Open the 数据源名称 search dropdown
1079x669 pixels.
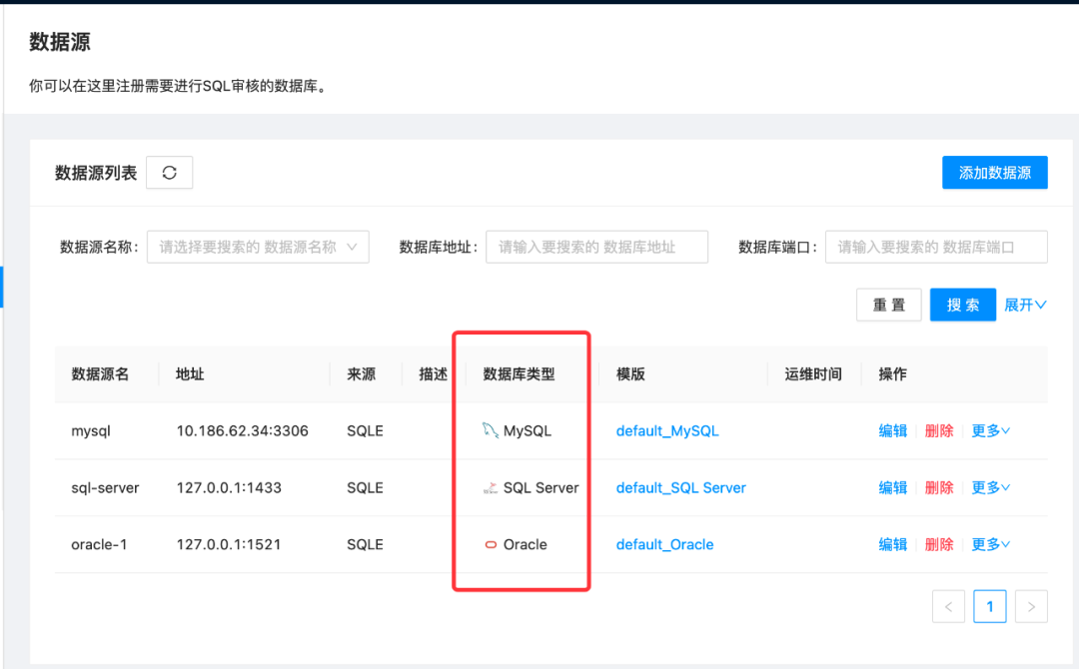click(258, 247)
